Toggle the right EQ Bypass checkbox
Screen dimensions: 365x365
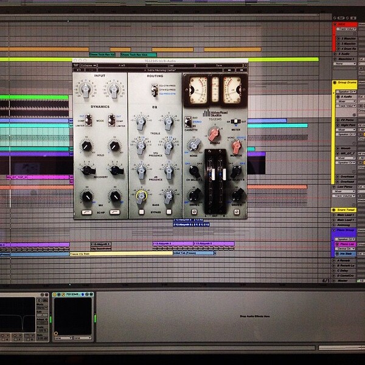click(x=169, y=212)
